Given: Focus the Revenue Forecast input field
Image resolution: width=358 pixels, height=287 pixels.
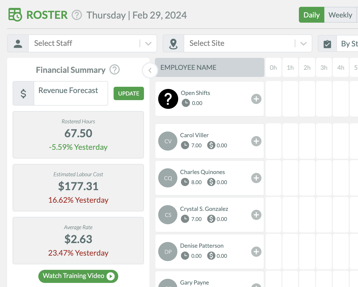Looking at the screenshot, I should click(71, 93).
